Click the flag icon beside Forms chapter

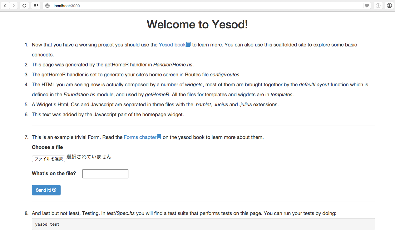click(159, 137)
